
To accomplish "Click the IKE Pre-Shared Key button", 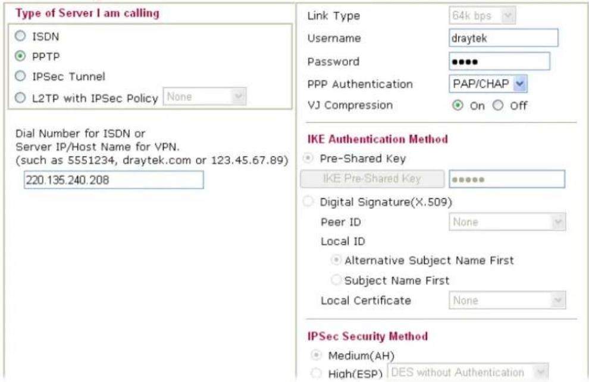I will 372,179.
